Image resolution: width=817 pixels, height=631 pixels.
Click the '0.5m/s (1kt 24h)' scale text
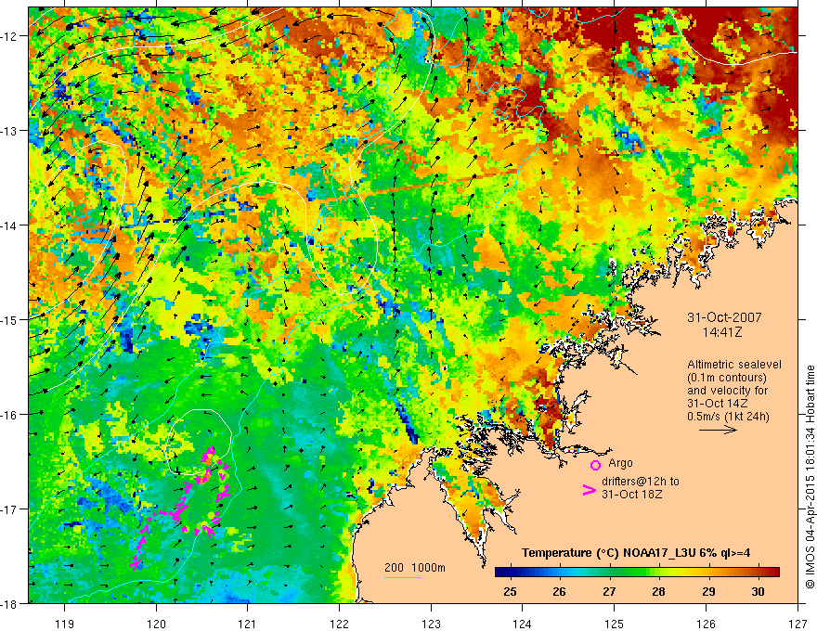[728, 417]
